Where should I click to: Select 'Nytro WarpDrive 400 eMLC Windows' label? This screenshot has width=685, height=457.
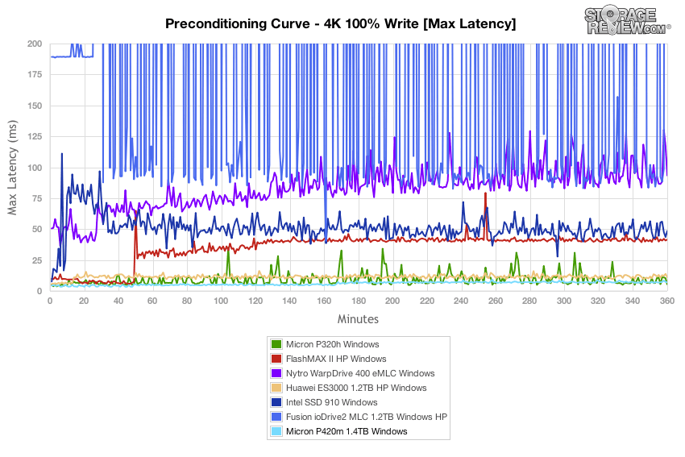click(x=360, y=373)
